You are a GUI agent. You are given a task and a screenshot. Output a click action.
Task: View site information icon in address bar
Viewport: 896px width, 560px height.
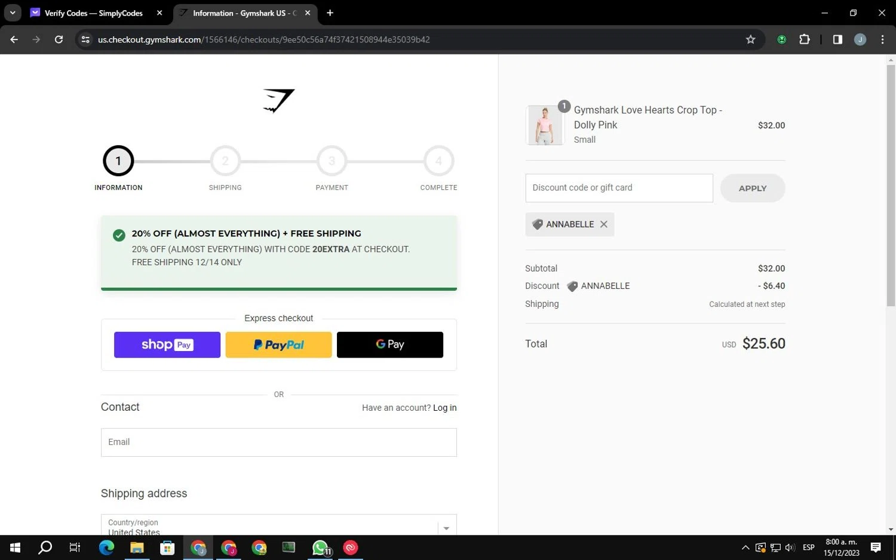point(85,39)
